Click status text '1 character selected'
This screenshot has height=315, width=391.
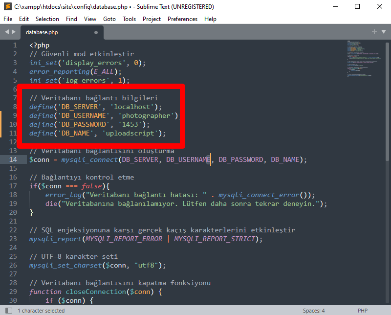41,311
